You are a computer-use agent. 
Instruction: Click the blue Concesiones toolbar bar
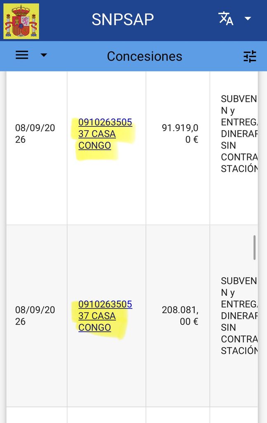point(133,56)
